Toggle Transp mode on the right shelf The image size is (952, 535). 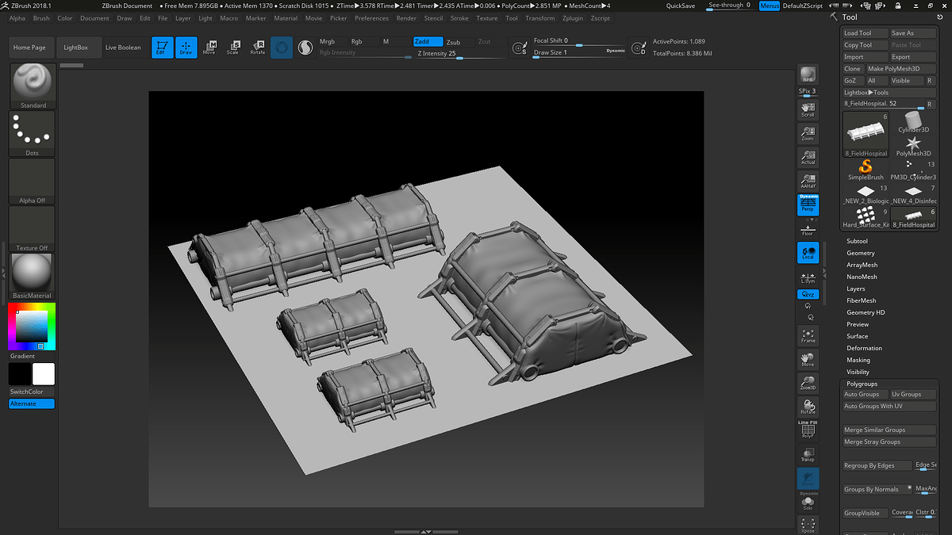pos(808,454)
